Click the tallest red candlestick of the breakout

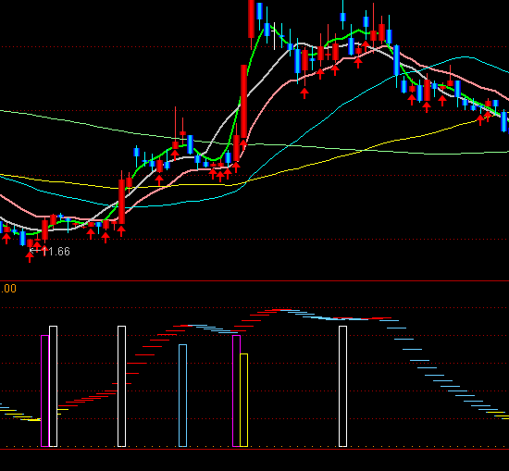[243, 102]
